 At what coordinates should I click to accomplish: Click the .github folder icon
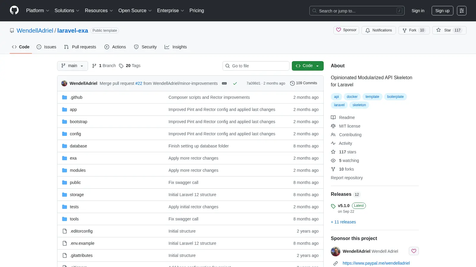[x=65, y=97]
